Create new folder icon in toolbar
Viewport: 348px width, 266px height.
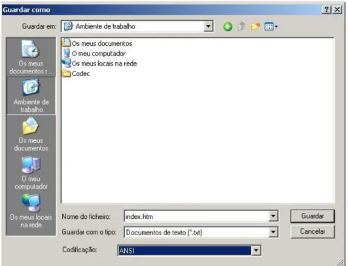pyautogui.click(x=255, y=27)
